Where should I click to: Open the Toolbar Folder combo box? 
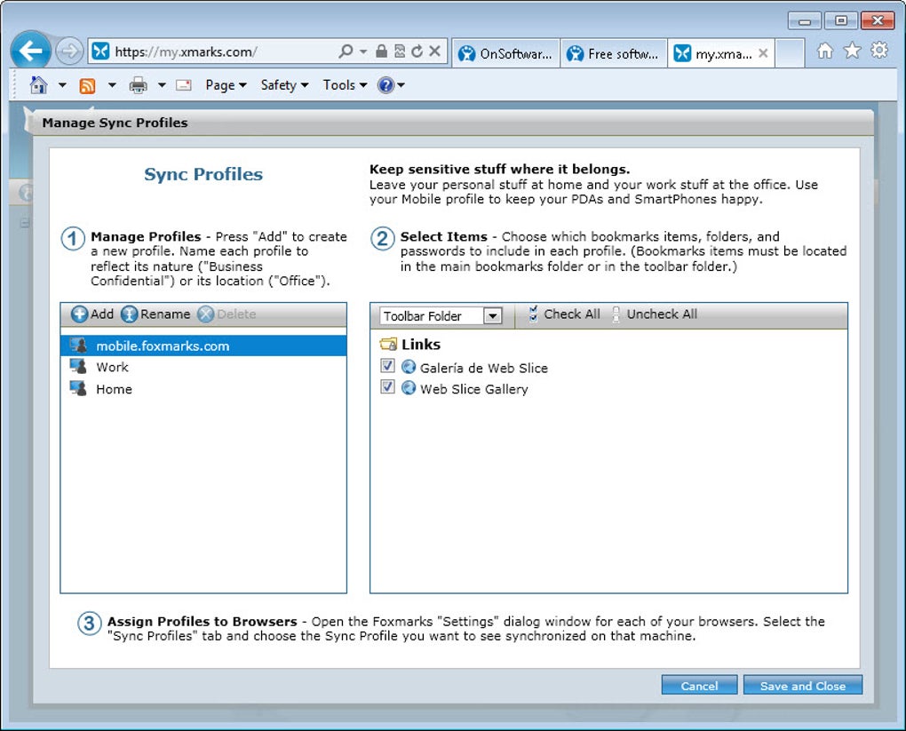point(441,316)
